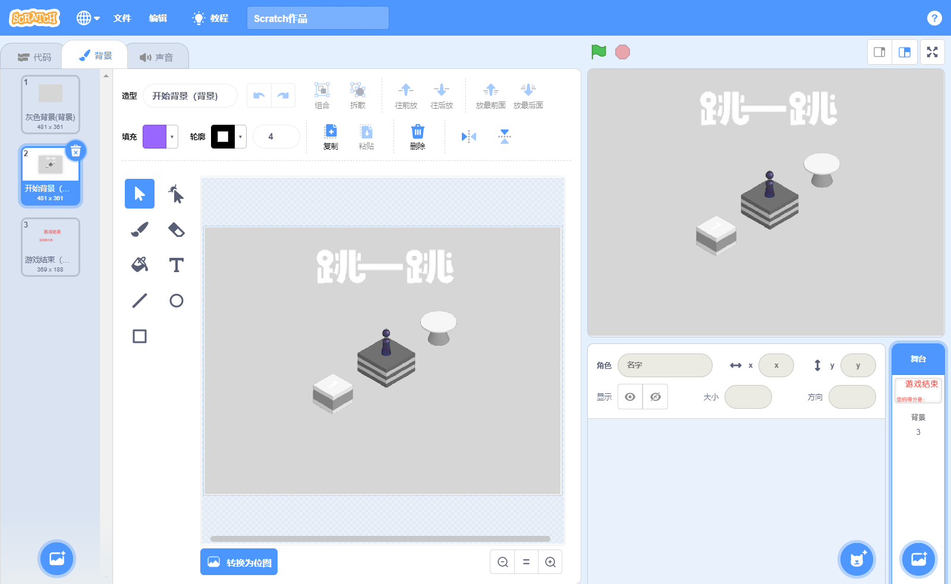Image resolution: width=951 pixels, height=584 pixels.
Task: Select the Text tool
Action: click(x=176, y=265)
